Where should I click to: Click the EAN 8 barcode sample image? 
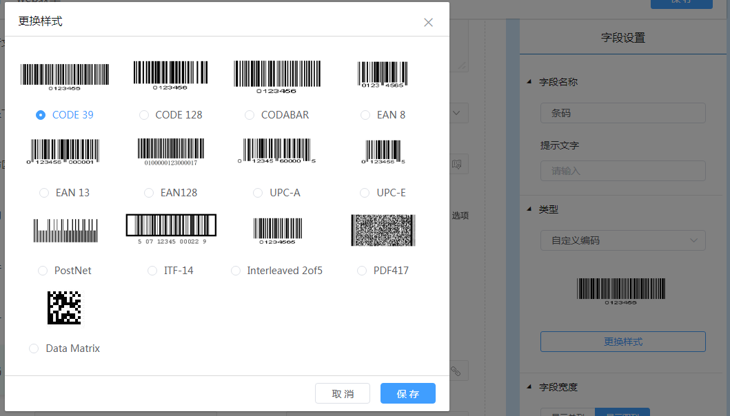pyautogui.click(x=383, y=74)
